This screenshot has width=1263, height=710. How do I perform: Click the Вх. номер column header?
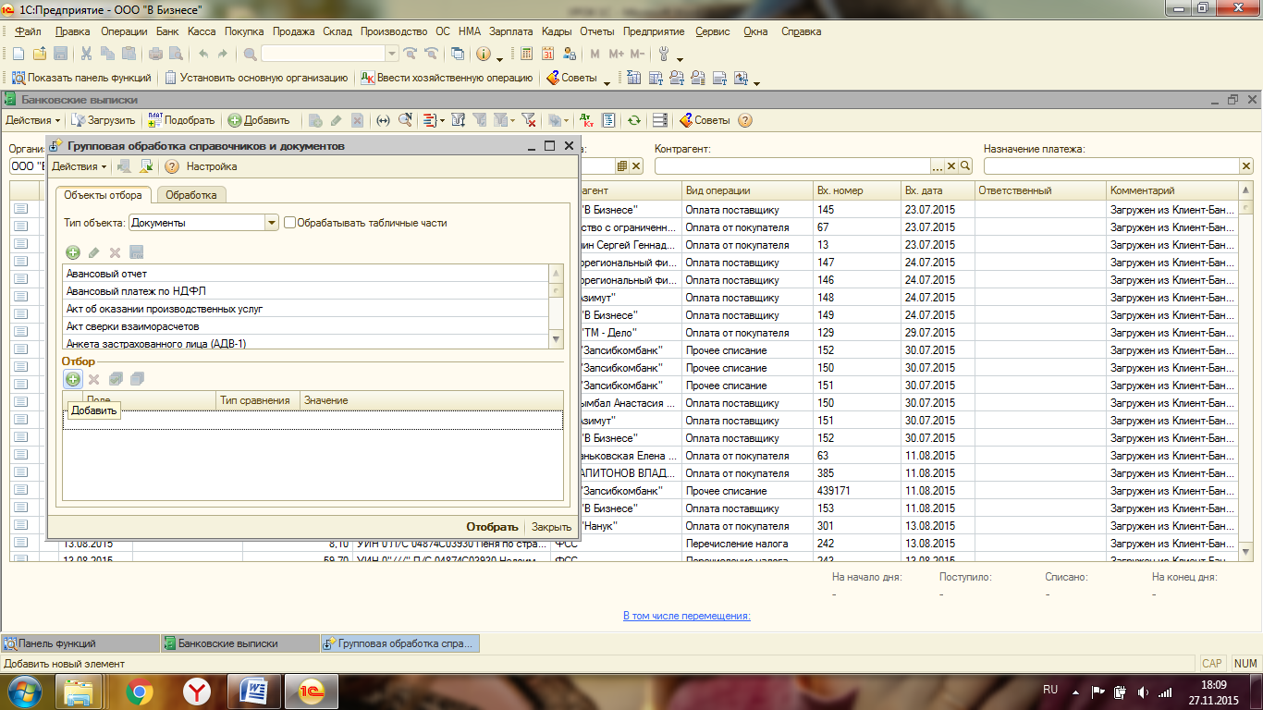(x=856, y=190)
